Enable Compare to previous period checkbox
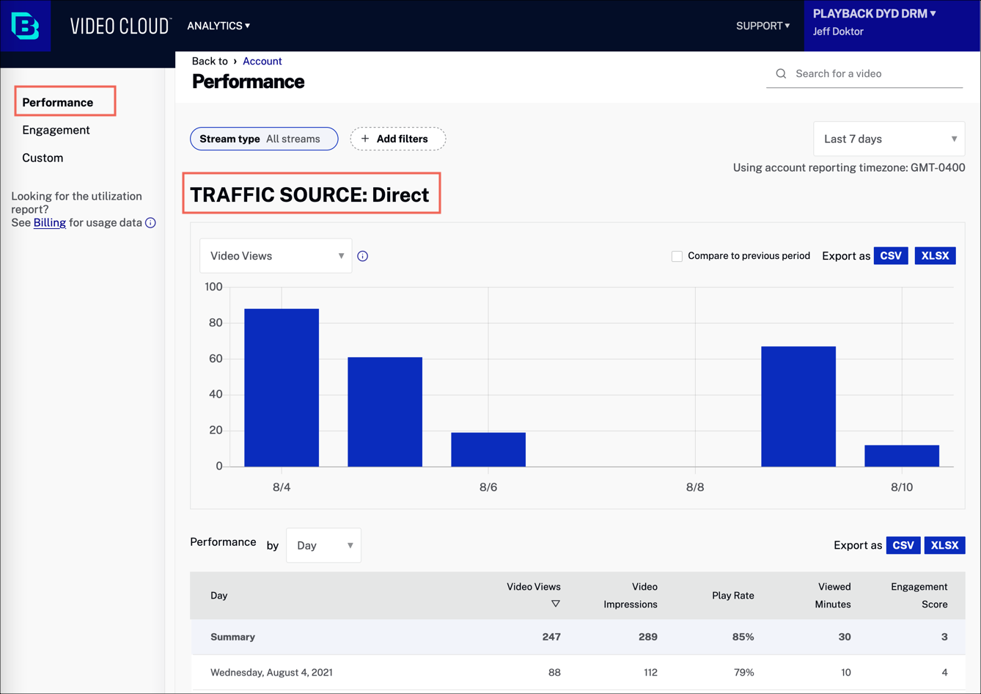 coord(677,256)
